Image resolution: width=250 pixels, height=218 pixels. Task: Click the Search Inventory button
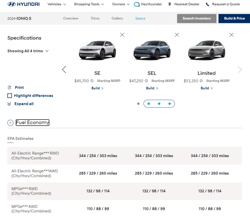pyautogui.click(x=197, y=18)
